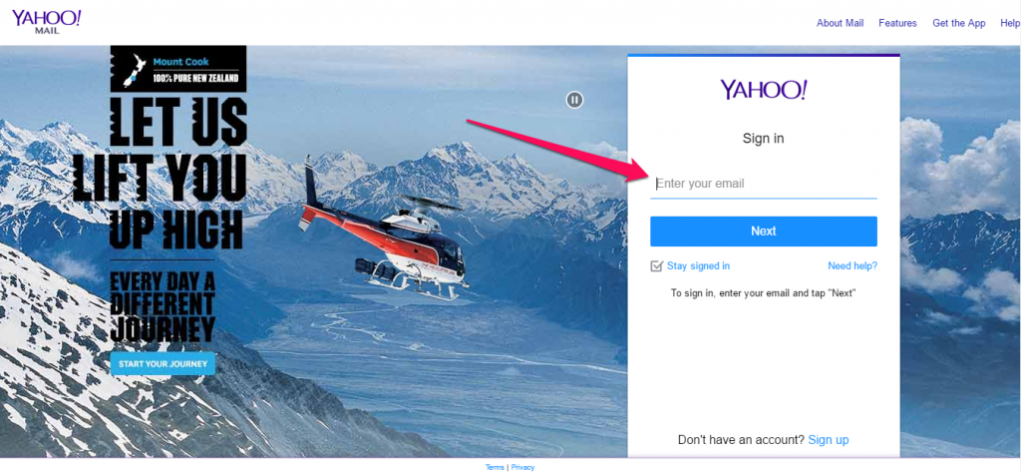Open the Sign up link
The height and width of the screenshot is (472, 1021).
(829, 440)
